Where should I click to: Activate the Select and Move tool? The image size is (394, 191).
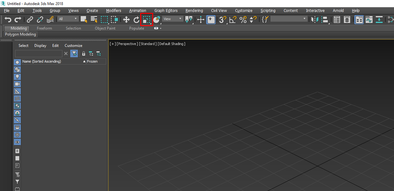pyautogui.click(x=126, y=20)
